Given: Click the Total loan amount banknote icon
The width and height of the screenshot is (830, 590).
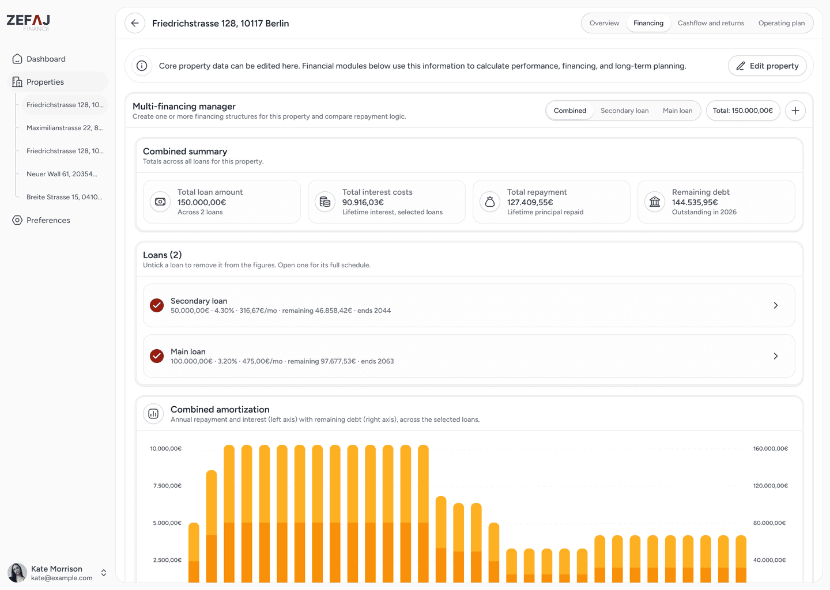Looking at the screenshot, I should (160, 202).
